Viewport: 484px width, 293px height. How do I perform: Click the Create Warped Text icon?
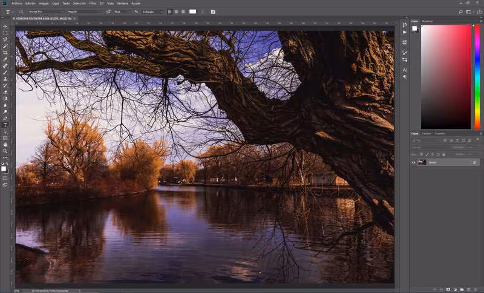click(203, 12)
